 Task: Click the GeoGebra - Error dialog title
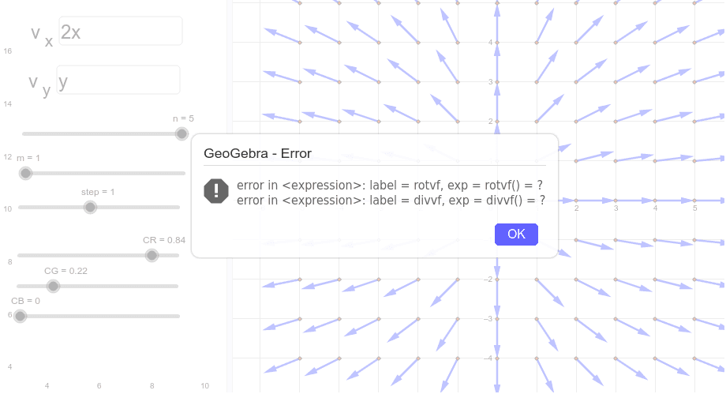(x=257, y=153)
